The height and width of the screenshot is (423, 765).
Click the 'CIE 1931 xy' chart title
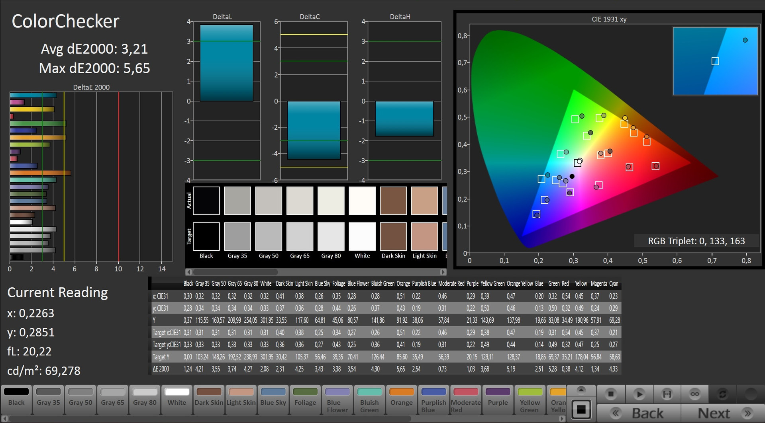tap(609, 19)
